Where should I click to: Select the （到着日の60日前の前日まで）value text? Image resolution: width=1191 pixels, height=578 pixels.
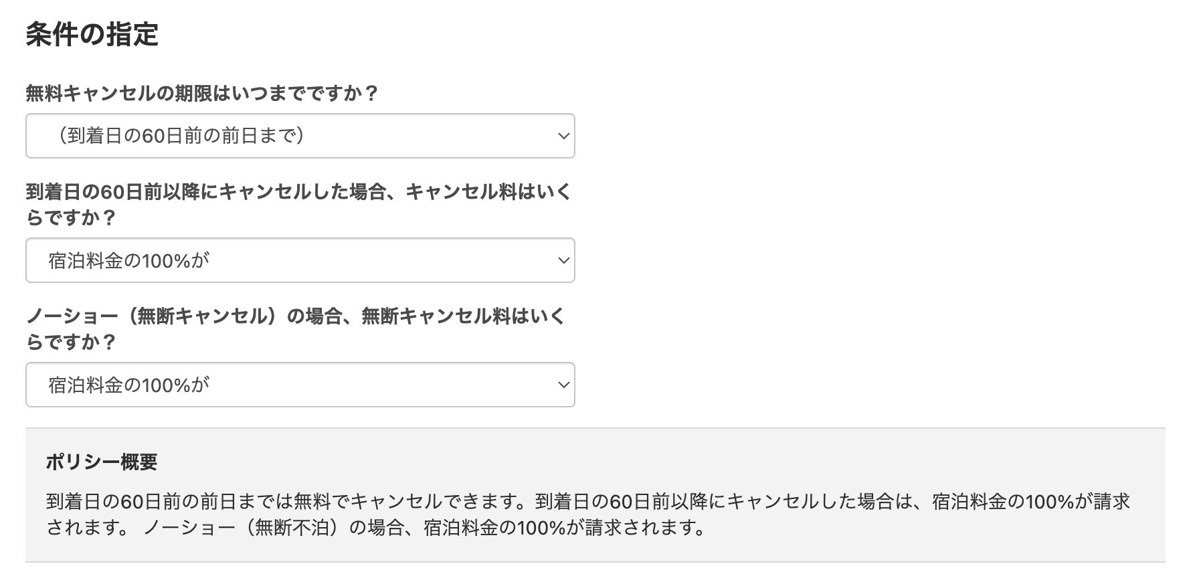pos(181,136)
